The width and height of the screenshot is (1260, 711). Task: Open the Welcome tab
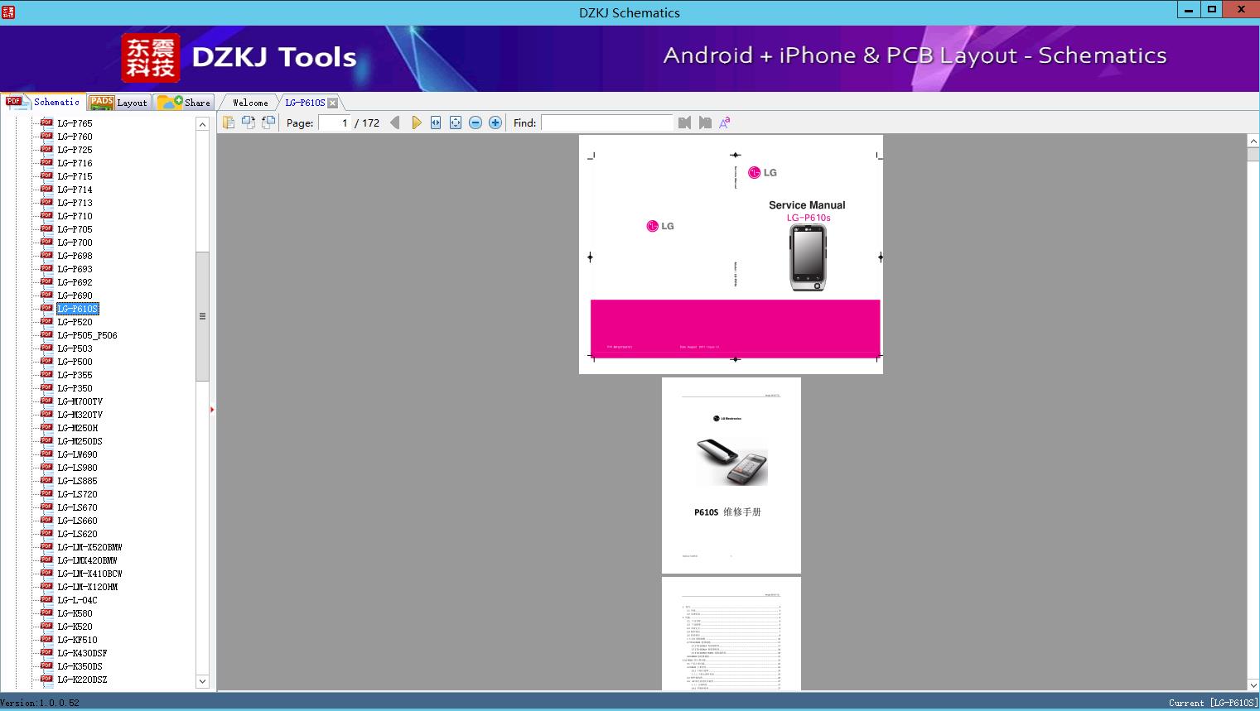(250, 103)
